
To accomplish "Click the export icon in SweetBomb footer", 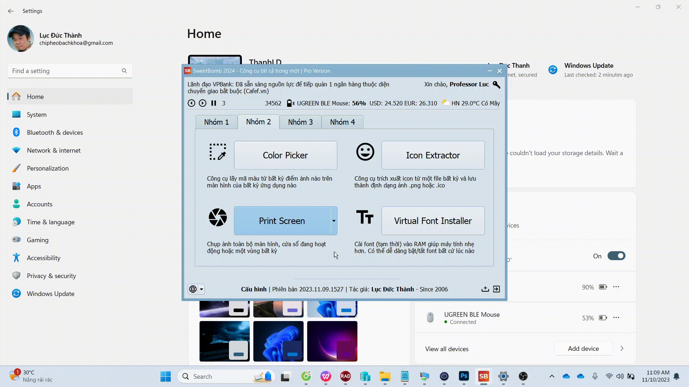I will pos(485,289).
